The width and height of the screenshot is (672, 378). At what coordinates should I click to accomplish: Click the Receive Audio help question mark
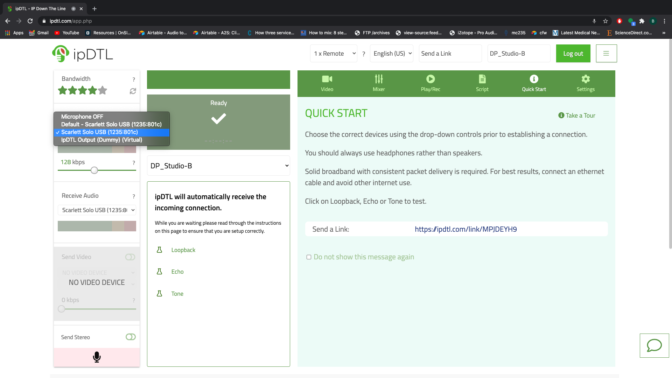click(x=134, y=196)
